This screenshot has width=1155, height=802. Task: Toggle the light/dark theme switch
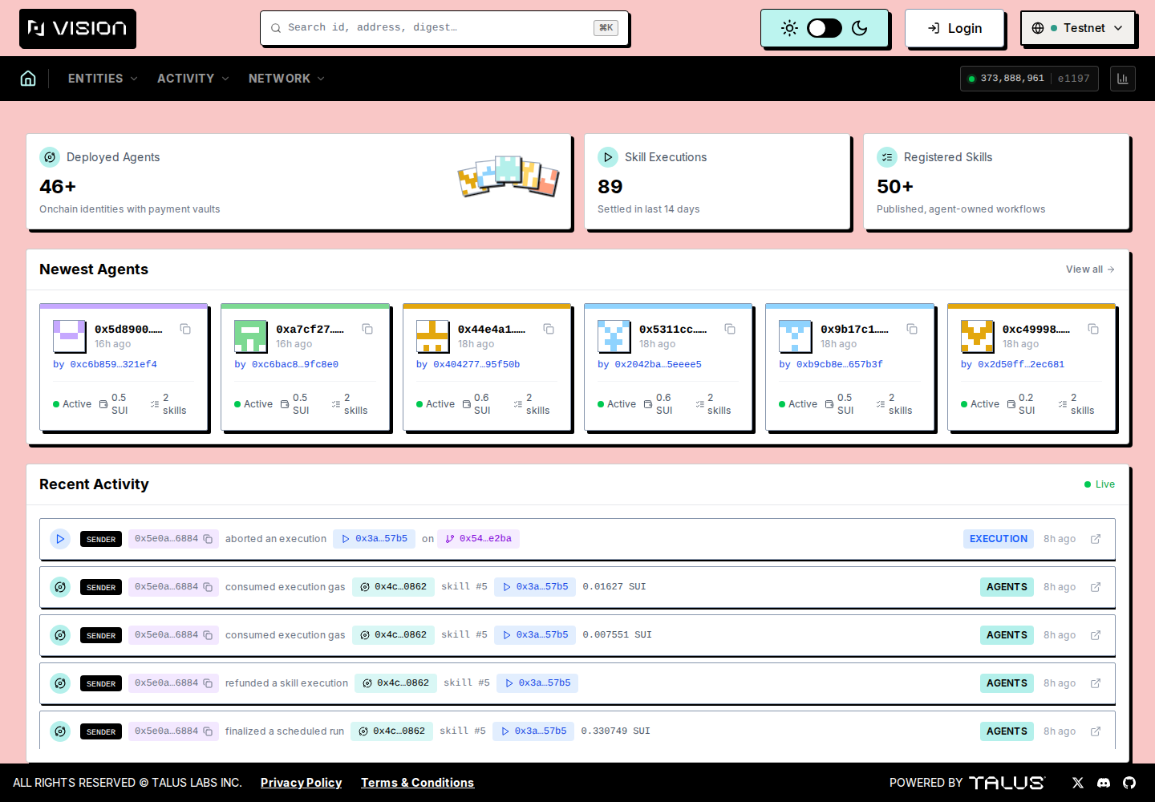(x=825, y=28)
